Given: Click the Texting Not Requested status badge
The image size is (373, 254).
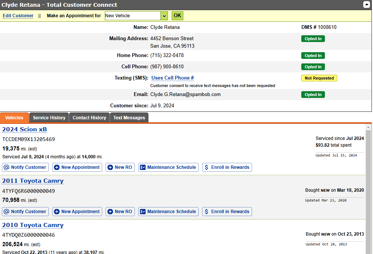Looking at the screenshot, I should [x=319, y=78].
